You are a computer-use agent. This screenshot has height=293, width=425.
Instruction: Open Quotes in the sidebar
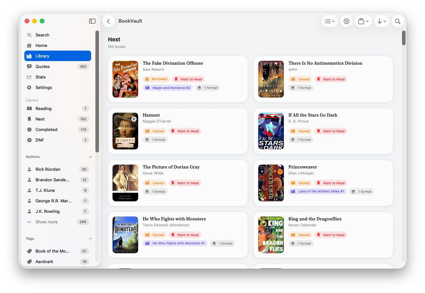[58, 66]
